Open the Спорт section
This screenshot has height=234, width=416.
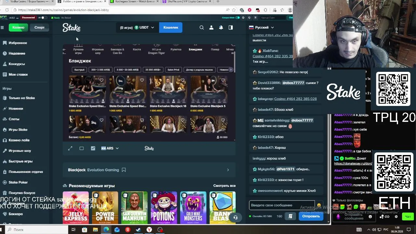tap(40, 28)
